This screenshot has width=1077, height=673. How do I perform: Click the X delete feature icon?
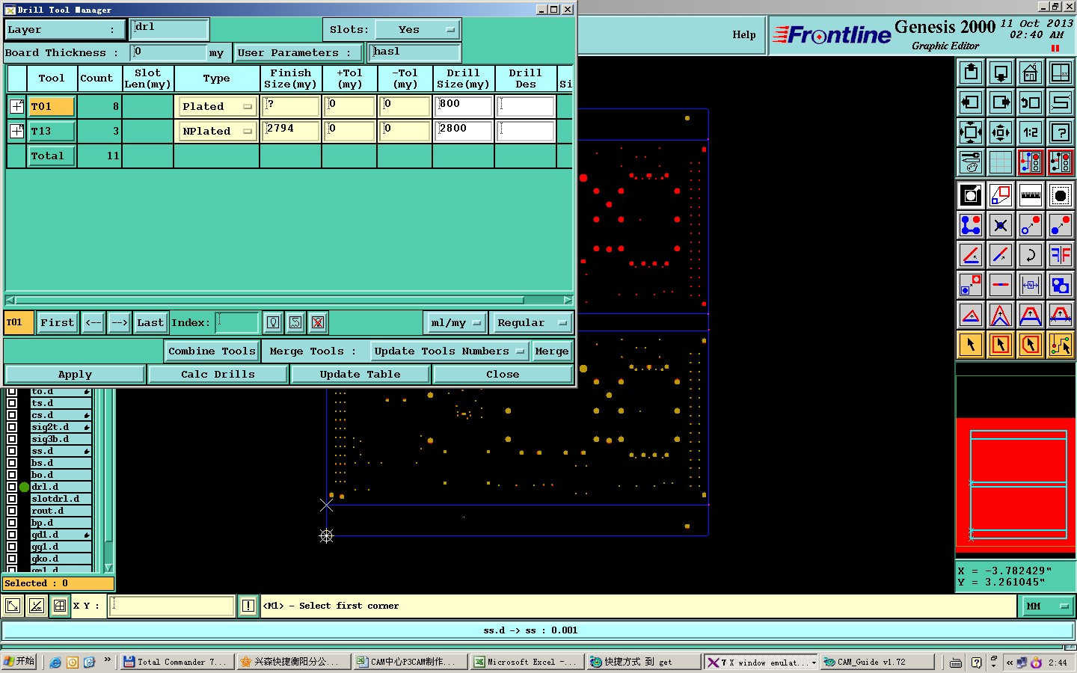point(1000,225)
